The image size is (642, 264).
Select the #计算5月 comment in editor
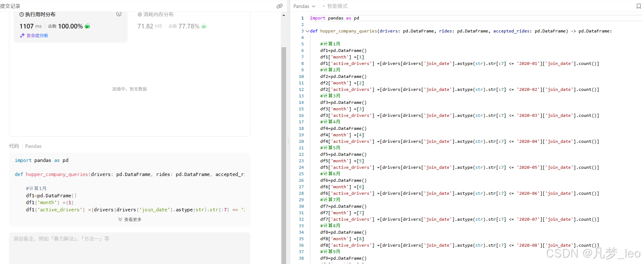[x=330, y=148]
